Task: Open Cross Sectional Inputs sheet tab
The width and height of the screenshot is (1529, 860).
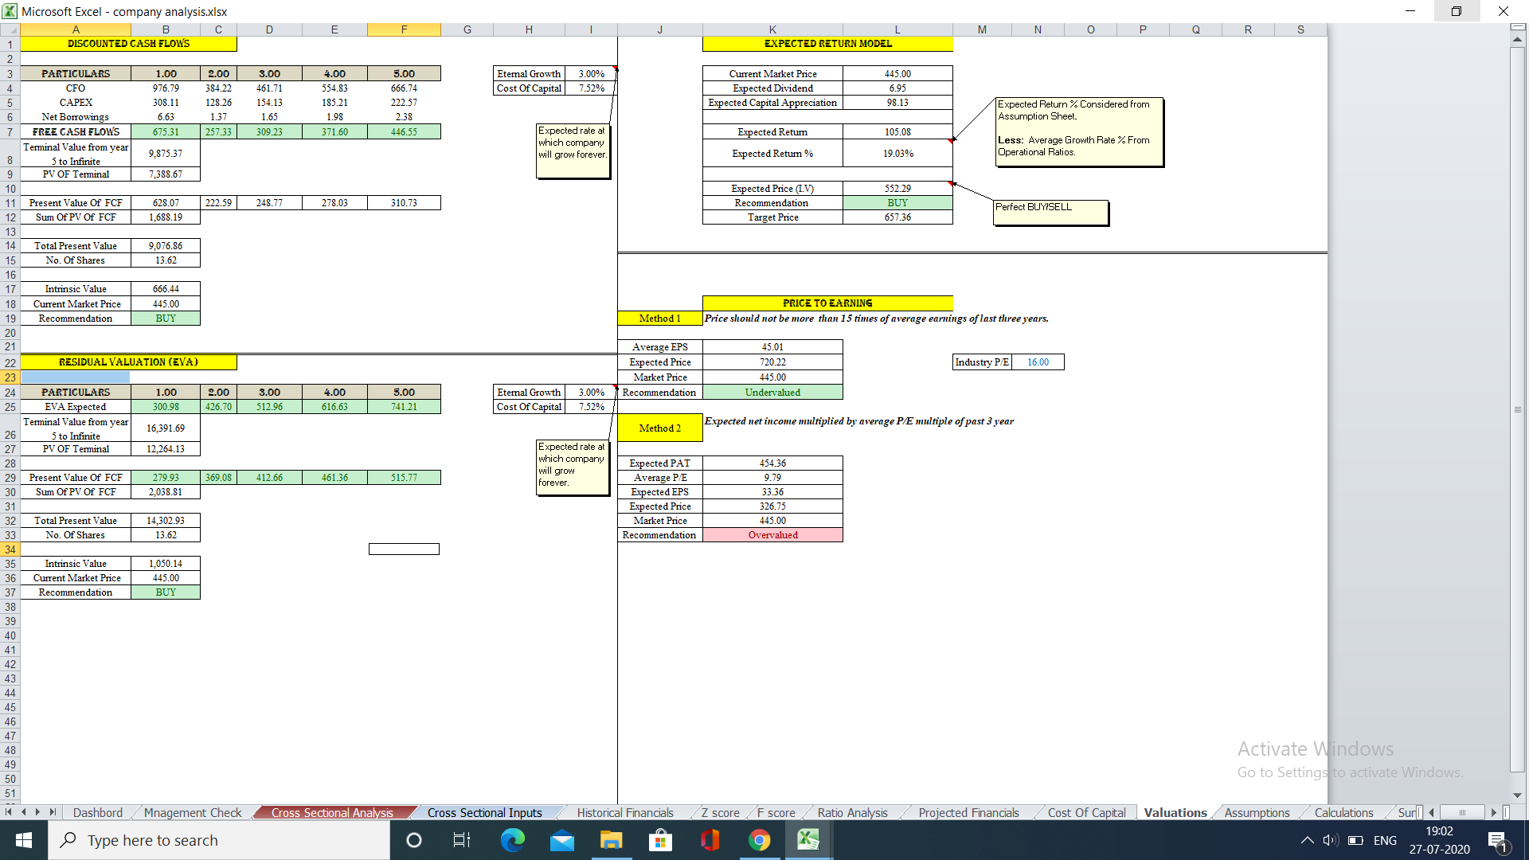Action: coord(484,812)
